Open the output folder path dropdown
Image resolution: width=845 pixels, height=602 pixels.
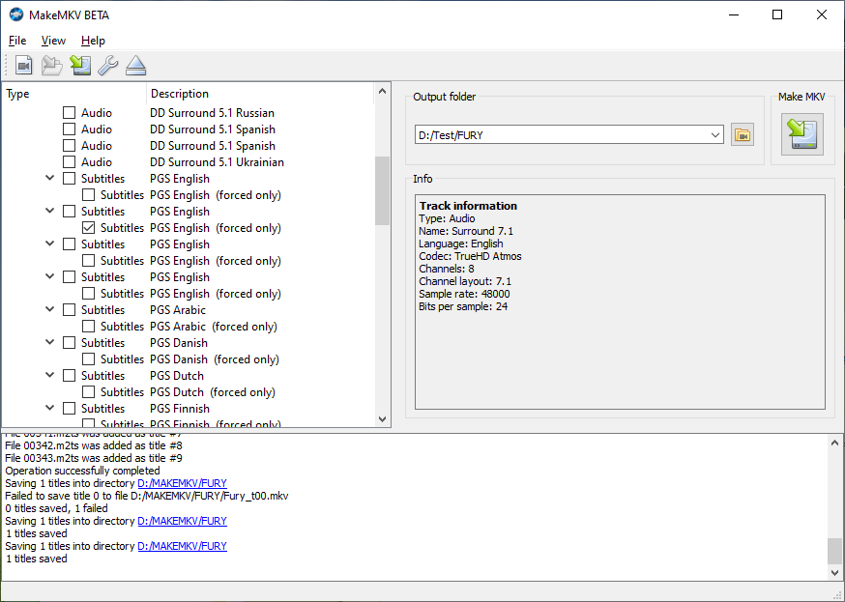click(714, 135)
